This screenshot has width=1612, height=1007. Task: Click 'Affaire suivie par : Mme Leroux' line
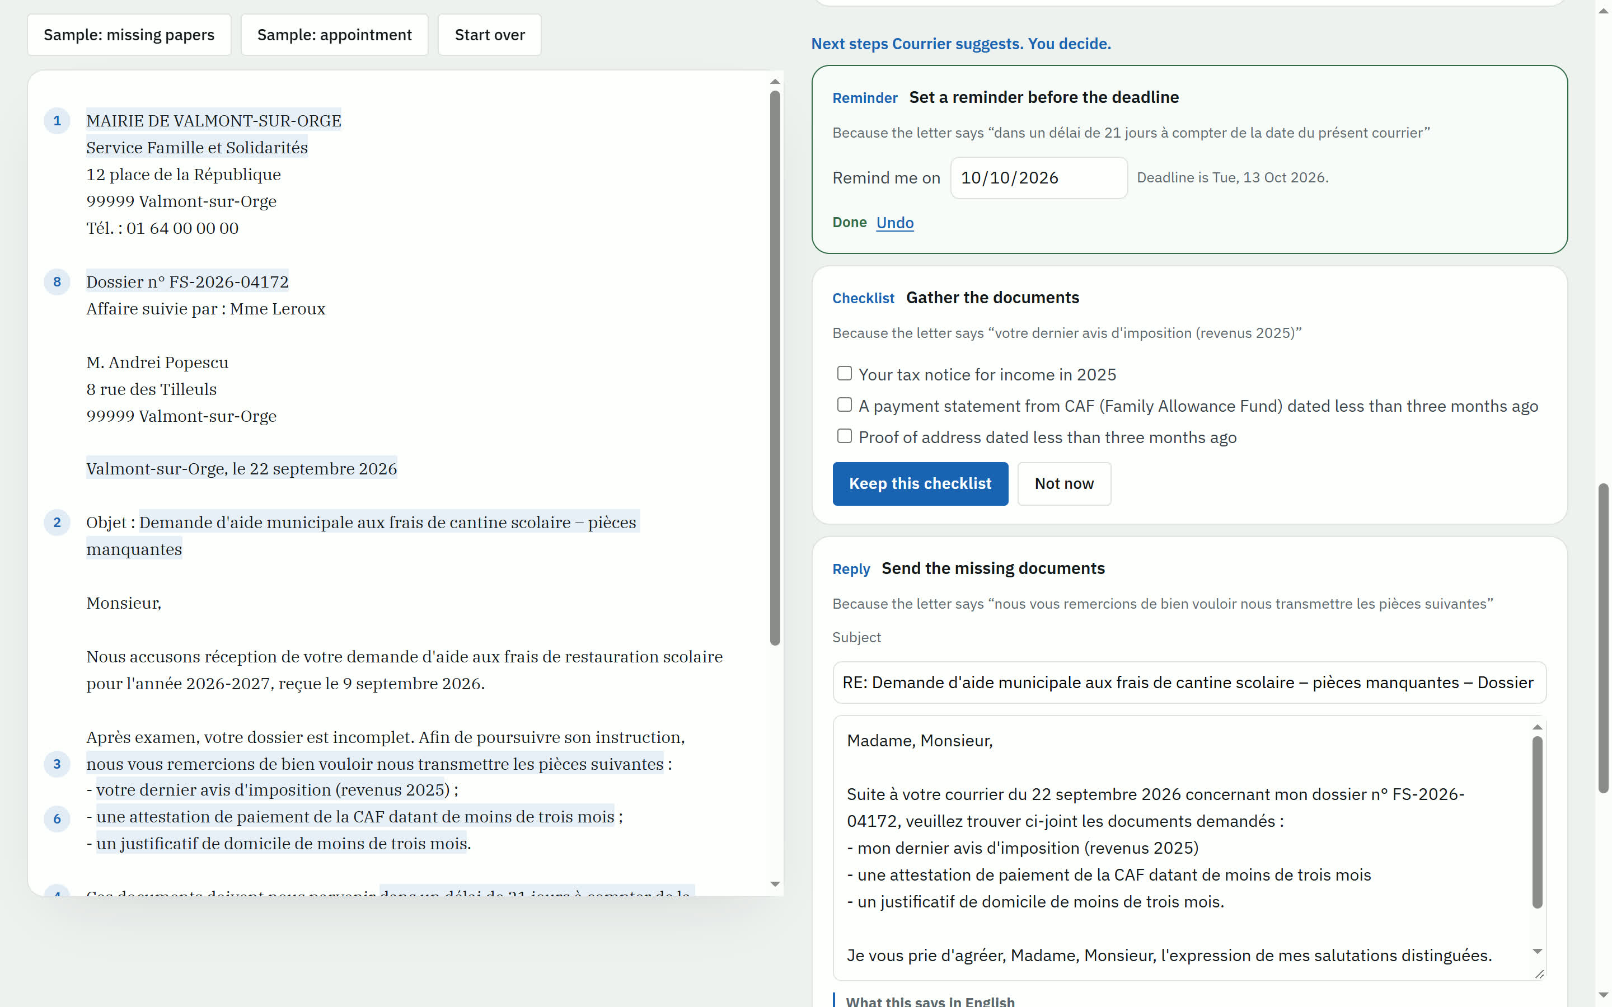click(206, 309)
